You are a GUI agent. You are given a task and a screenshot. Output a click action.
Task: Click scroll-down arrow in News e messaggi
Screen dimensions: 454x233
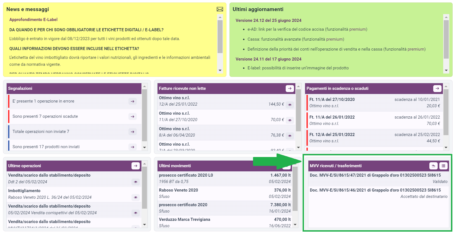220,70
